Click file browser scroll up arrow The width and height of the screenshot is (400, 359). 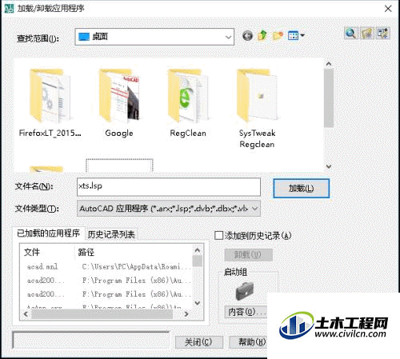329,64
